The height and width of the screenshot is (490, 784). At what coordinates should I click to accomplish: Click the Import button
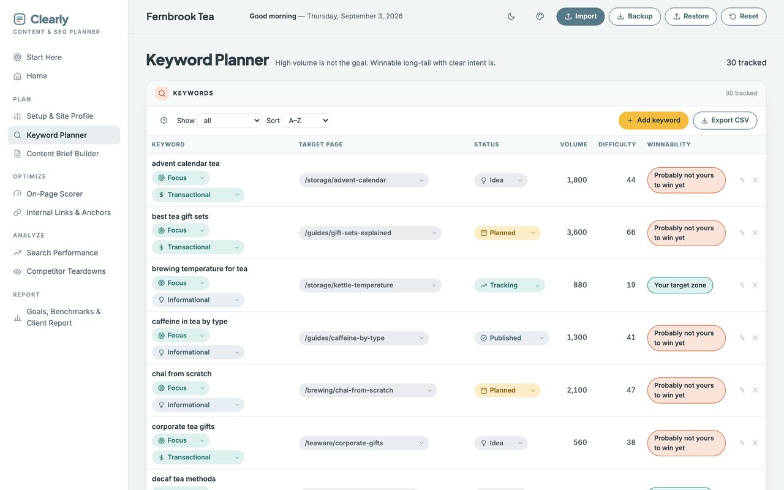click(581, 17)
